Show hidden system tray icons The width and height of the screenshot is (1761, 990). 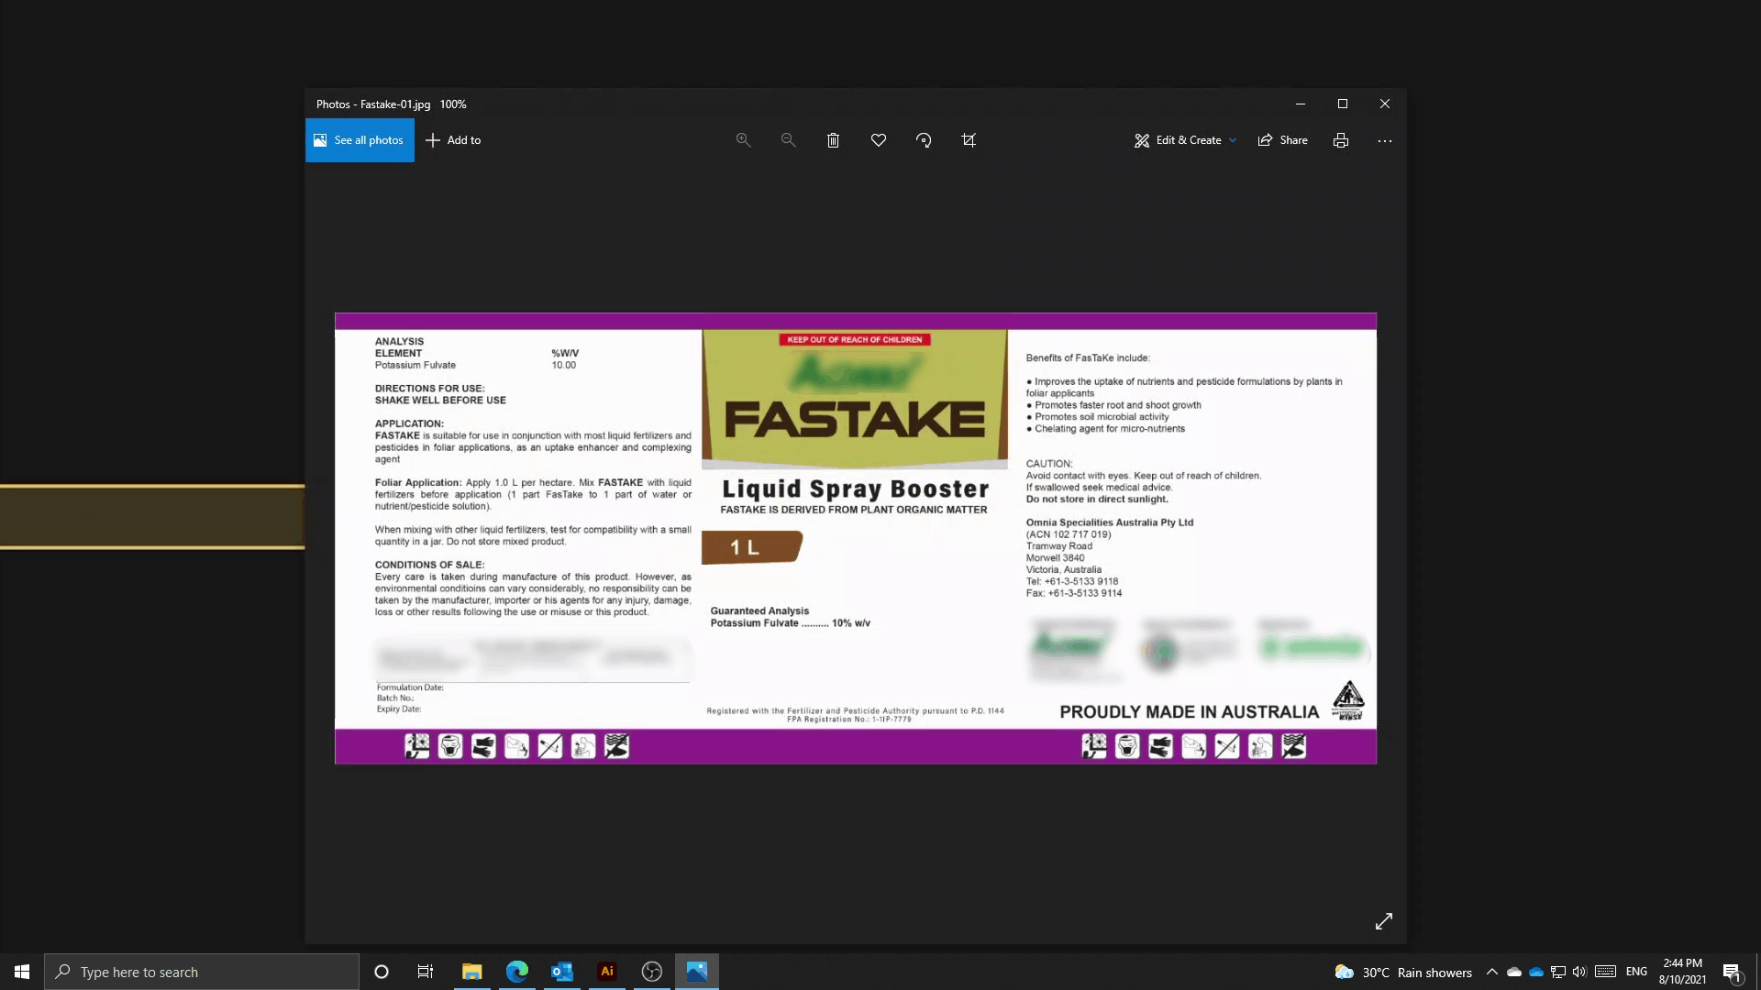click(x=1492, y=972)
